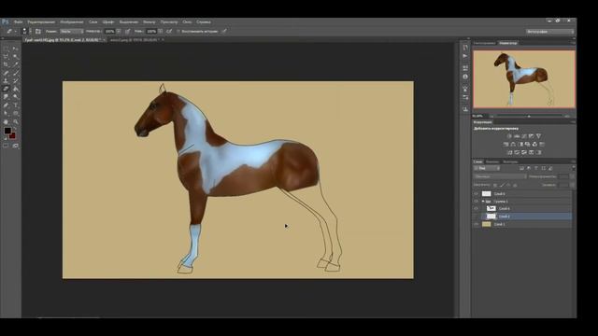Switch to the Гистограмма tab
The width and height of the screenshot is (598, 336).
point(484,43)
